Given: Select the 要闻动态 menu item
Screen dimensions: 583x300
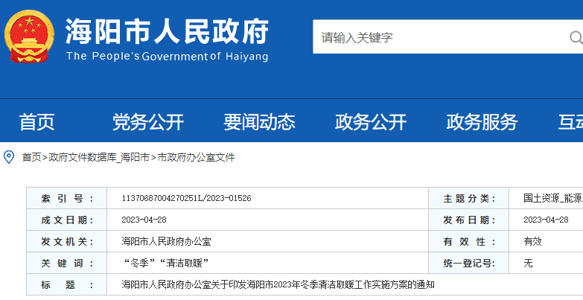Looking at the screenshot, I should (x=259, y=122).
